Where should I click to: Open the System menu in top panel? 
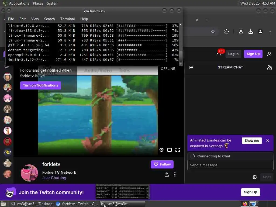pyautogui.click(x=53, y=3)
